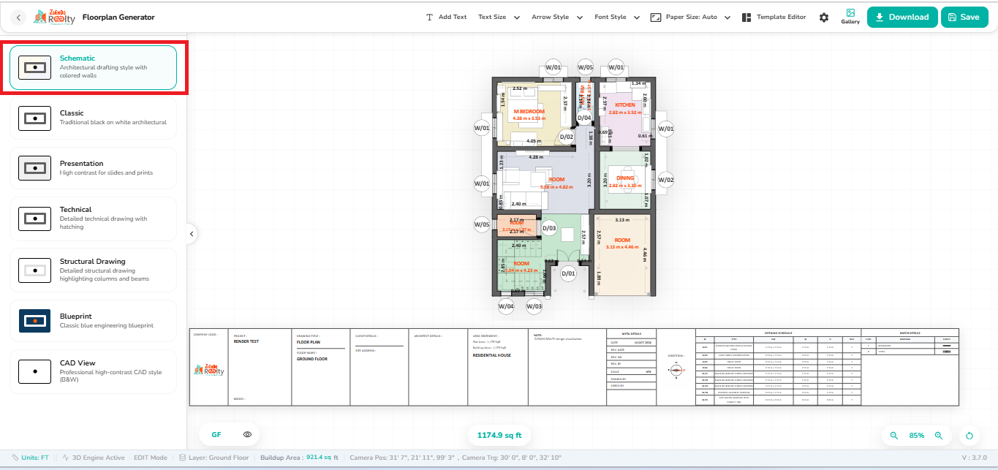This screenshot has width=998, height=470.
Task: Click the W/03 window tag
Action: click(534, 306)
